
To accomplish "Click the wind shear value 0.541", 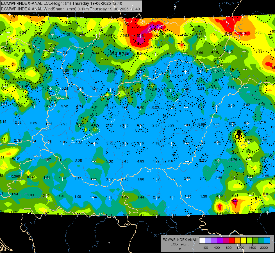I will pos(31,177).
